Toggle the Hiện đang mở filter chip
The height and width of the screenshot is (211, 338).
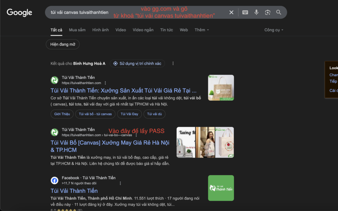[x=63, y=44]
